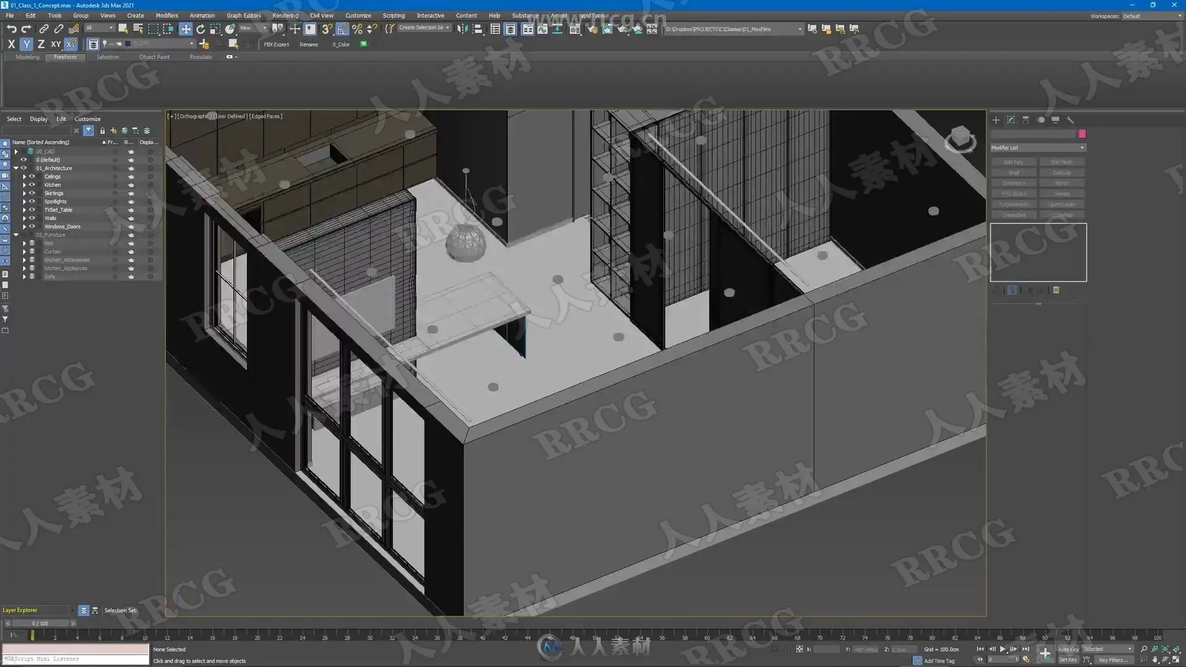This screenshot has height=667, width=1186.
Task: Collapse the 01_Architecture layer group
Action: point(16,168)
